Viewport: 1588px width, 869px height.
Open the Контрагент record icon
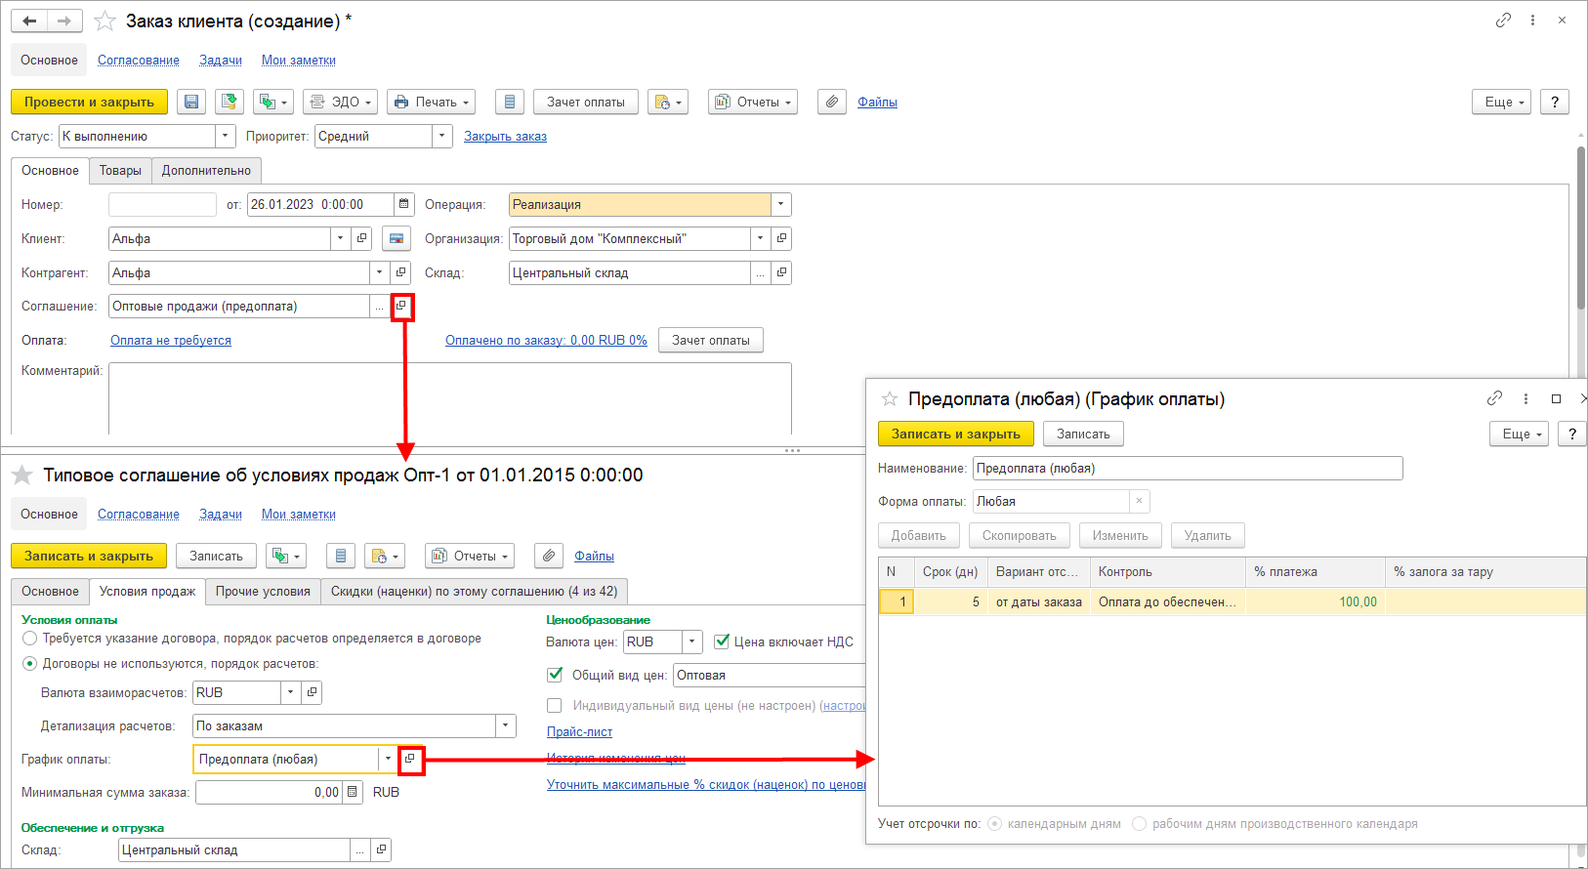pyautogui.click(x=400, y=272)
